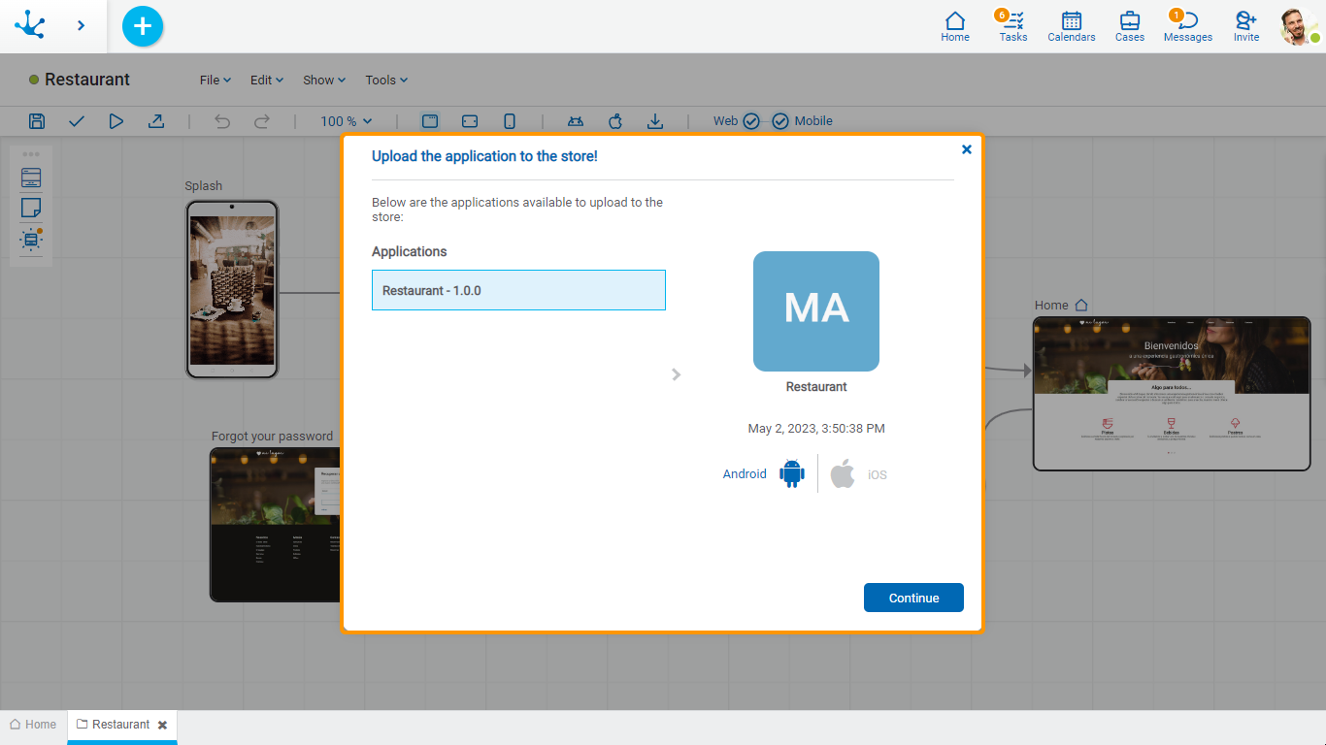Select the mobile phone view icon

[509, 121]
